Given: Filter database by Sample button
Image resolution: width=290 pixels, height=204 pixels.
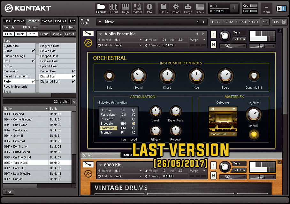Looking at the screenshot, I should (57, 34).
